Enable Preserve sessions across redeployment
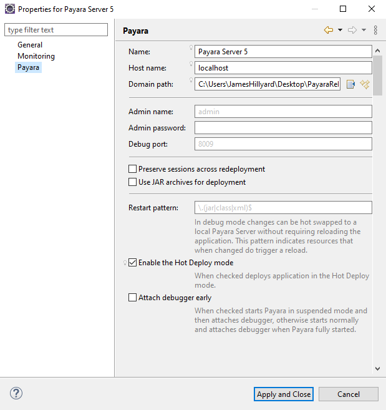Image resolution: width=386 pixels, height=410 pixels. coord(132,169)
